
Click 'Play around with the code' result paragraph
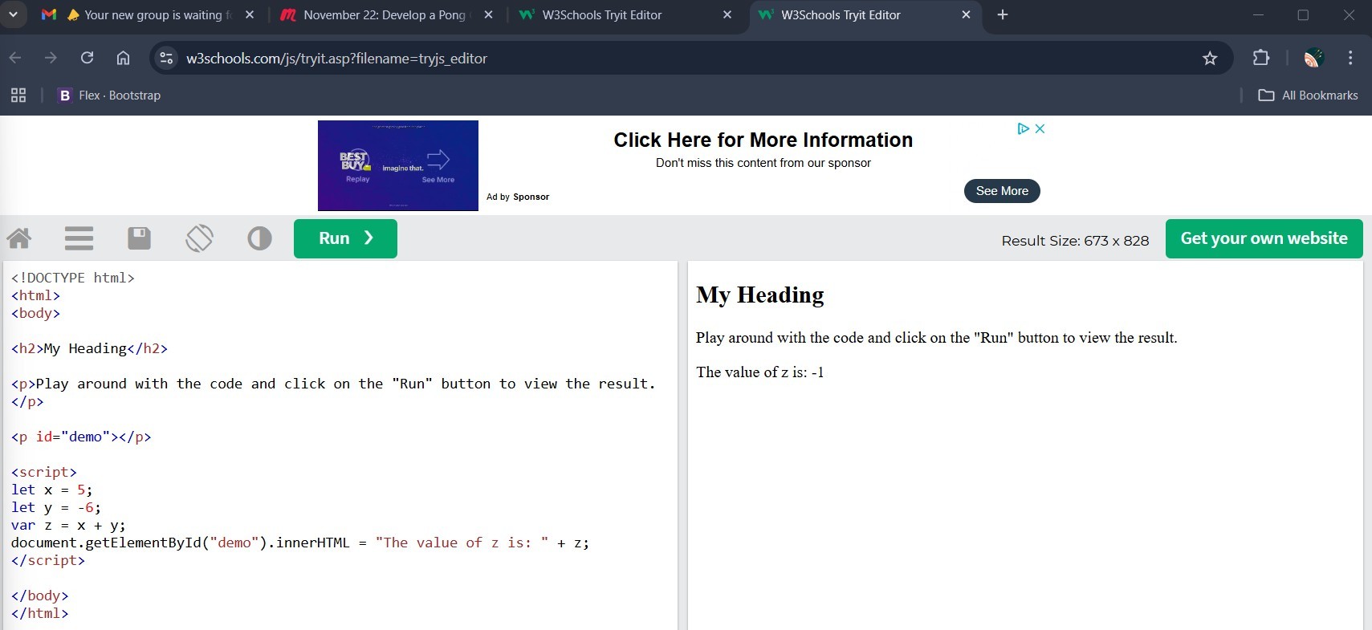(936, 338)
